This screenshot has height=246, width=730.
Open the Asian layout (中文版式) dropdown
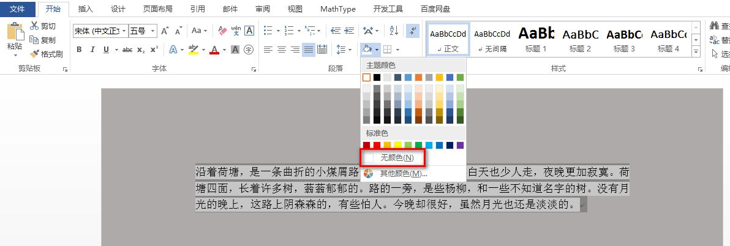[x=371, y=31]
